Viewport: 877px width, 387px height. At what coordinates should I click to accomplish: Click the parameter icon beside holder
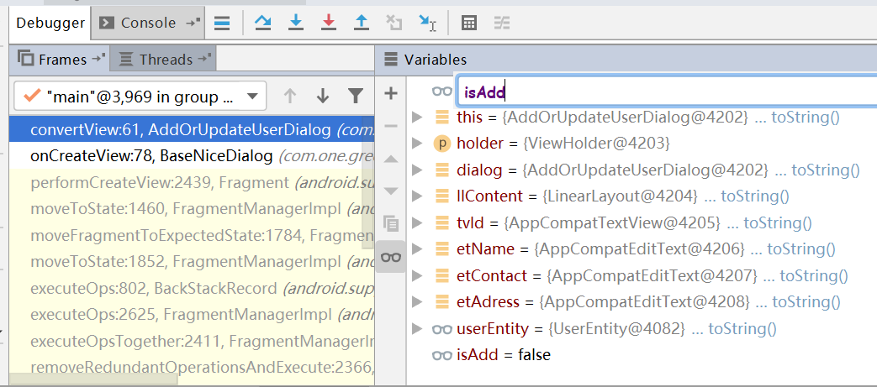point(441,144)
